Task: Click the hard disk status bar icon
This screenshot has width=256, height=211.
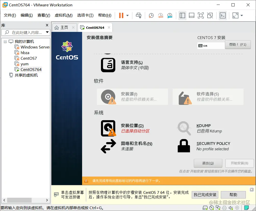Action: click(205, 208)
